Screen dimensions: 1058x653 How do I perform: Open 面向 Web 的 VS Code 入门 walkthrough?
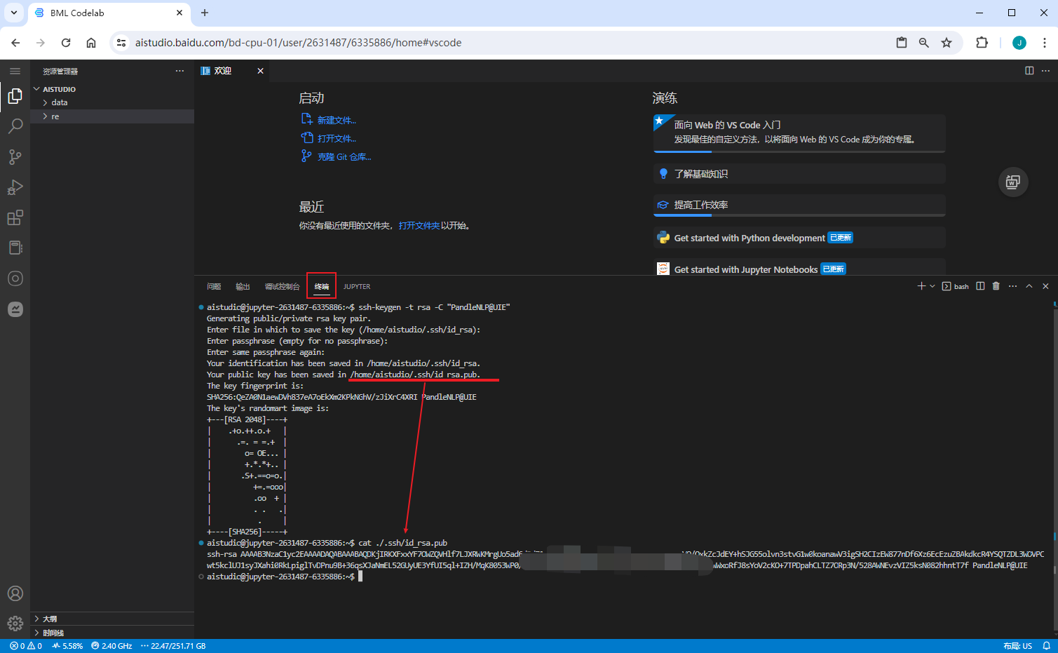[x=799, y=133]
